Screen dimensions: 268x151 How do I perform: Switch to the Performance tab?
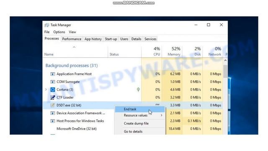tap(72, 39)
